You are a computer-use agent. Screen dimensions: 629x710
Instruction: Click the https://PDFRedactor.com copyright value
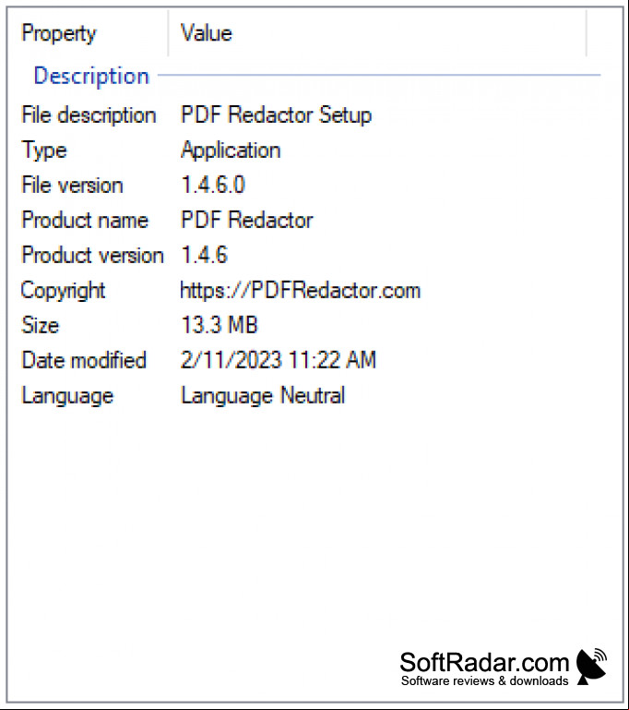point(301,291)
